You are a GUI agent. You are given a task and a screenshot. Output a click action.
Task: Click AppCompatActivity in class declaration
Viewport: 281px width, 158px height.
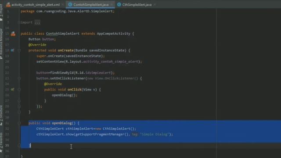pyautogui.click(x=113, y=33)
